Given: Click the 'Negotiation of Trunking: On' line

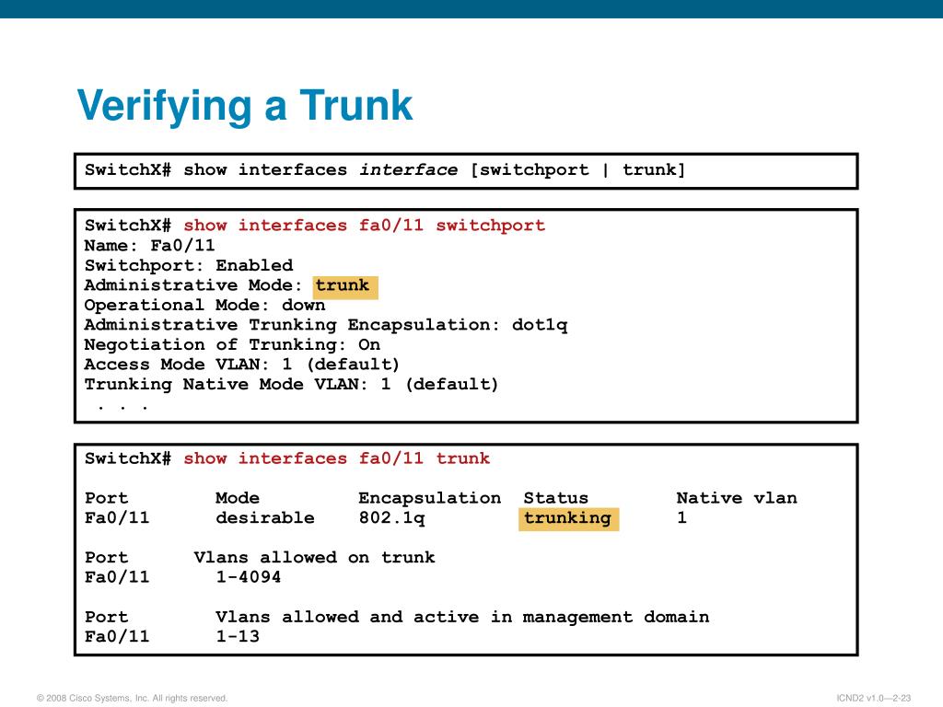Looking at the screenshot, I should click(232, 344).
